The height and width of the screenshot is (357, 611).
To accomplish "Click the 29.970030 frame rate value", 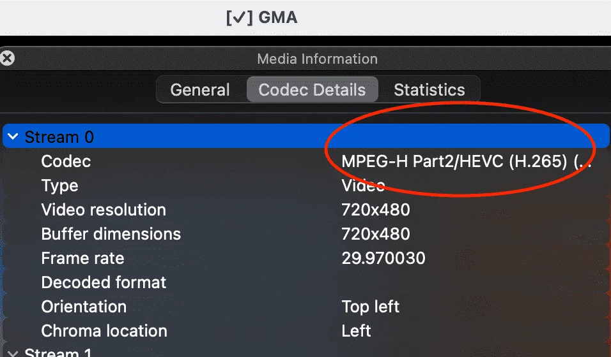I will 383,258.
